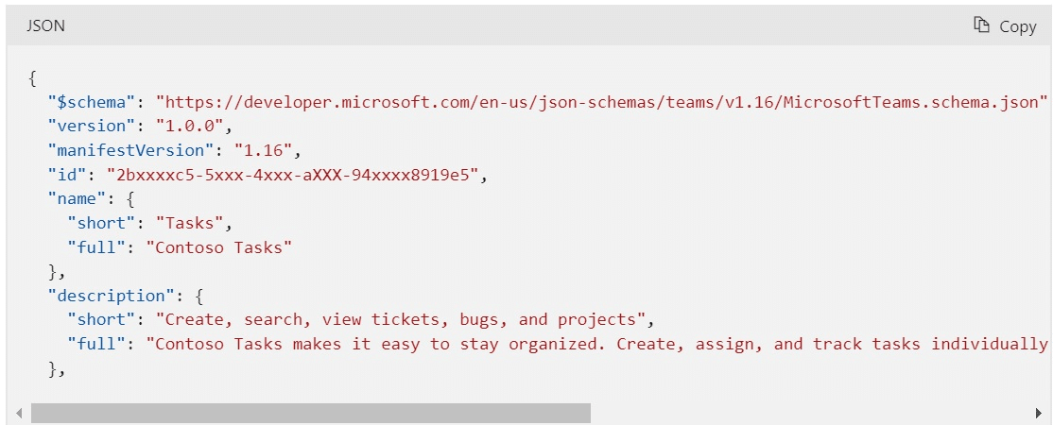Click the short description string about tickets
Image resolution: width=1053 pixels, height=425 pixels.
click(402, 319)
